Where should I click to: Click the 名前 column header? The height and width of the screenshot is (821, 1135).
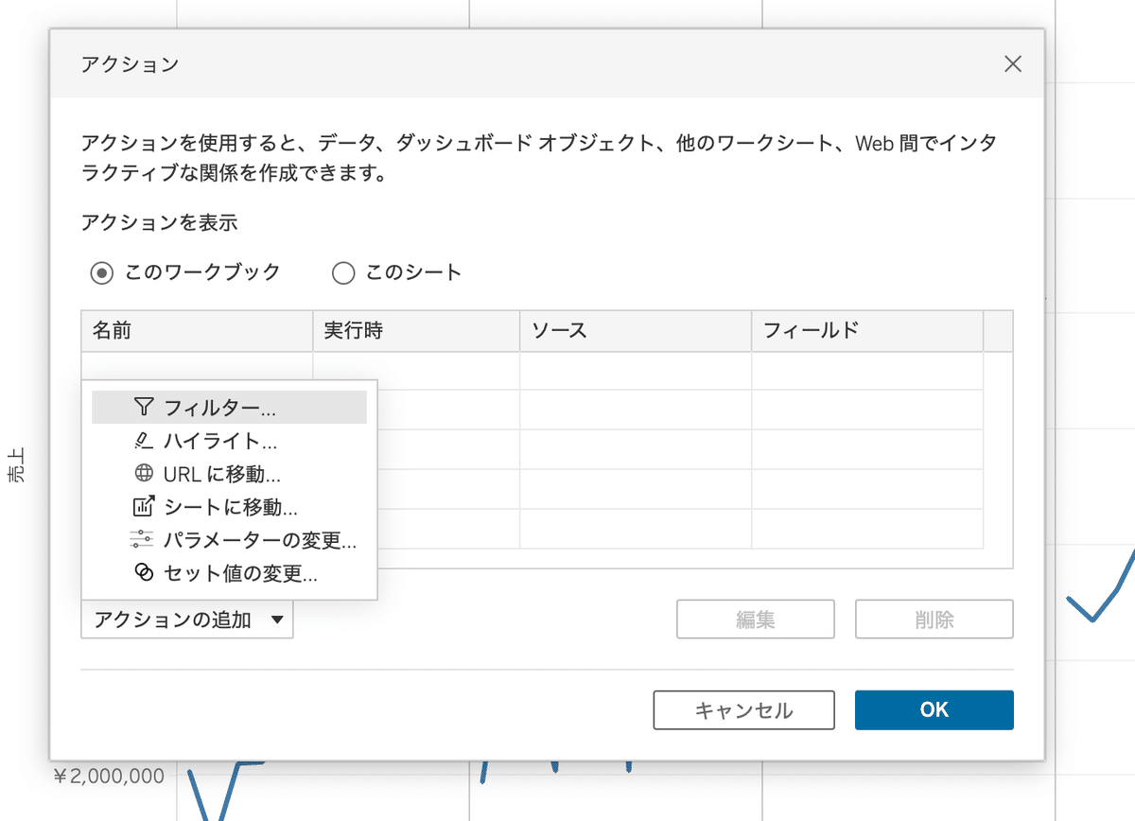click(197, 331)
